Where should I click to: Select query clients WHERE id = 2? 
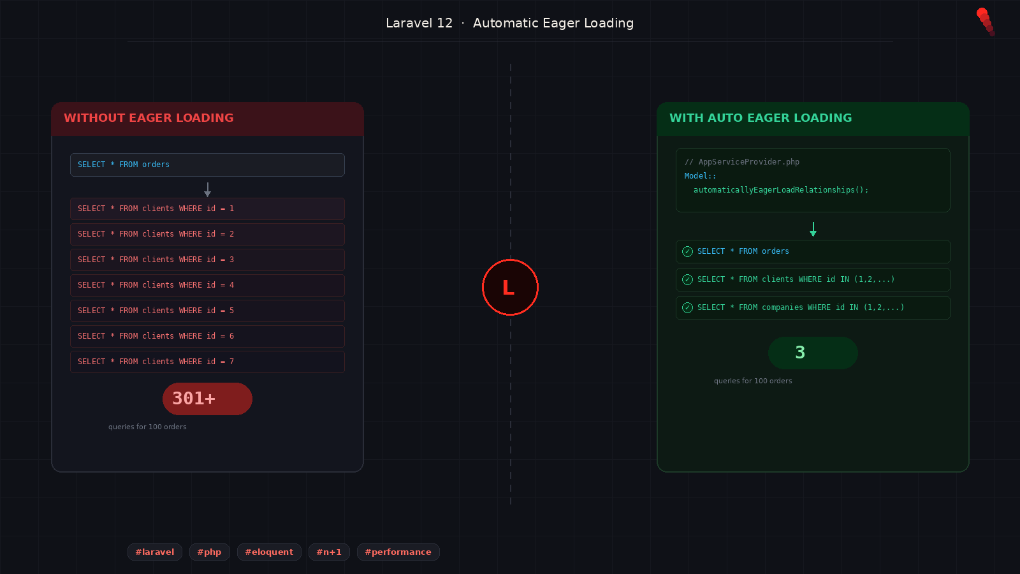tap(207, 234)
